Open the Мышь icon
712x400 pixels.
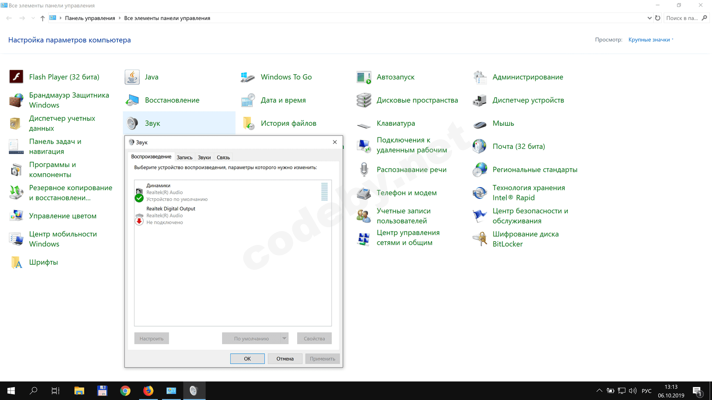pyautogui.click(x=480, y=124)
